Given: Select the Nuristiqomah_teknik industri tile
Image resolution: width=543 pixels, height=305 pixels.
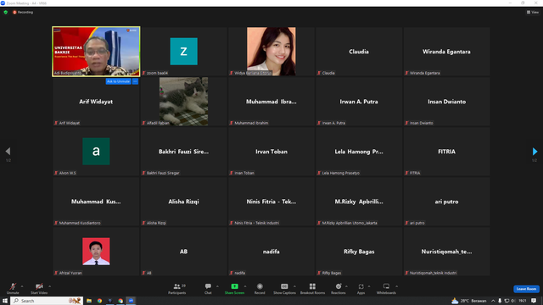Looking at the screenshot, I should [446, 252].
